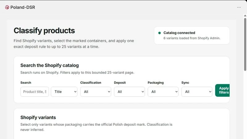Select the Classify products heading
247x139 pixels.
44,31
